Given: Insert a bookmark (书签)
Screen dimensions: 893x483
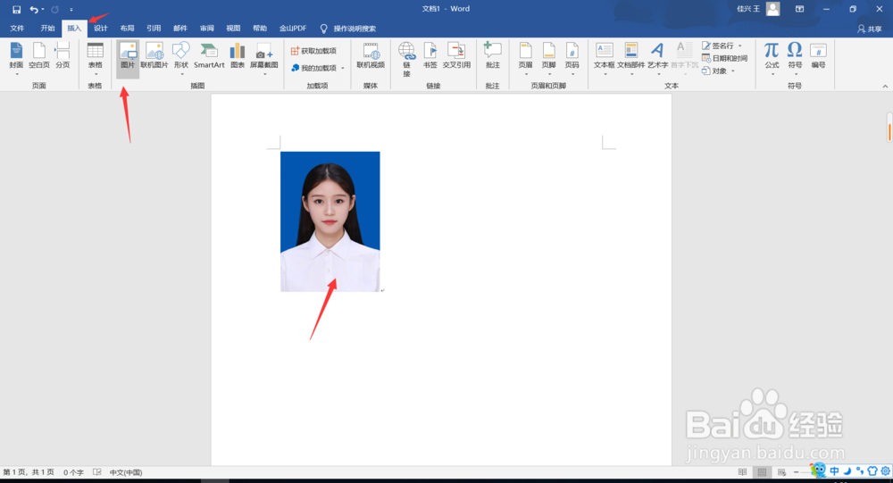Looking at the screenshot, I should tap(430, 57).
